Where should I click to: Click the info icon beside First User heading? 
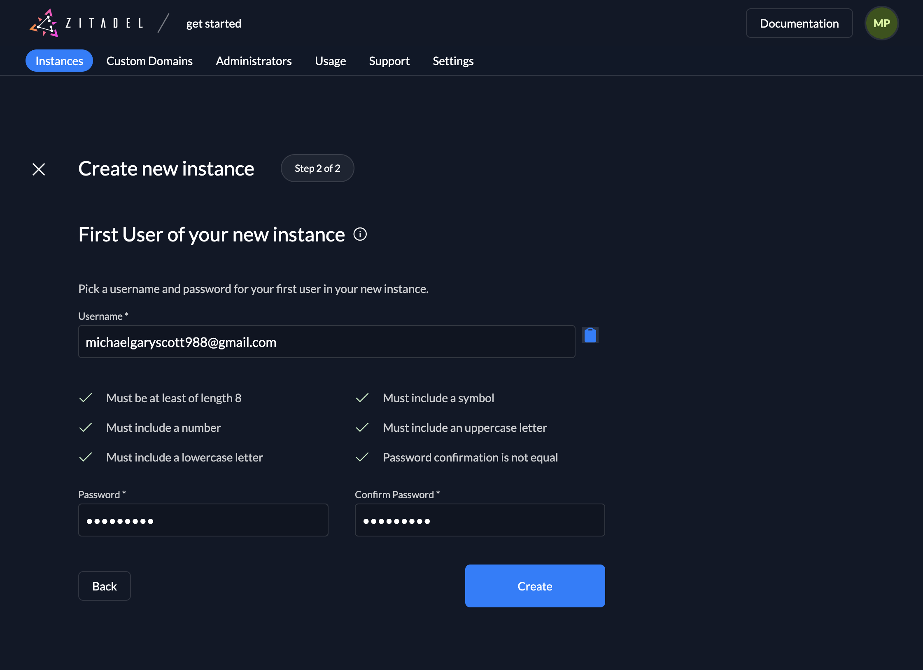pyautogui.click(x=360, y=234)
